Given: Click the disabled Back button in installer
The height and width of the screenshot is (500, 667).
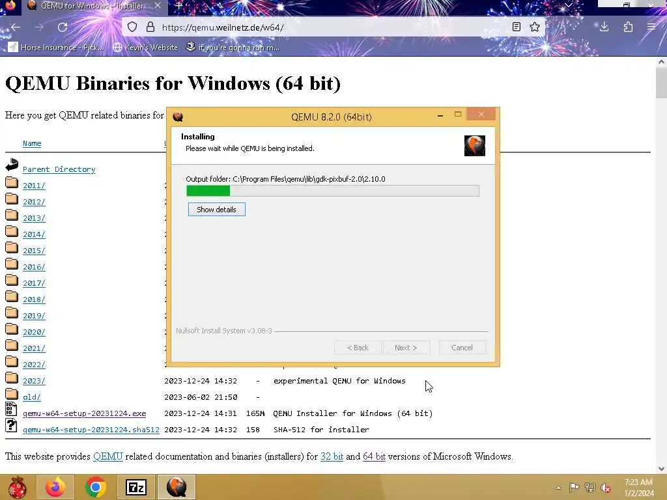Looking at the screenshot, I should [358, 348].
